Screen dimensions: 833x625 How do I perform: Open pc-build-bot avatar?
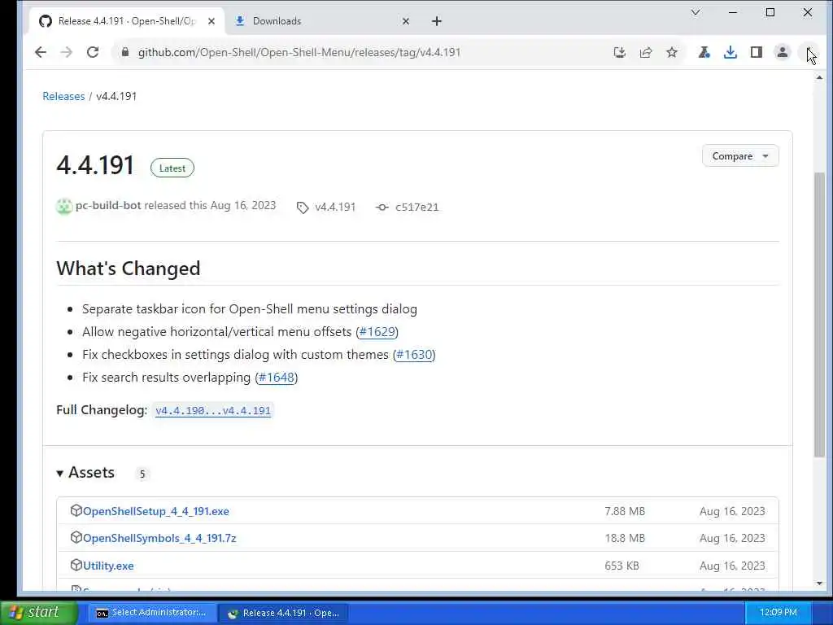tap(64, 206)
